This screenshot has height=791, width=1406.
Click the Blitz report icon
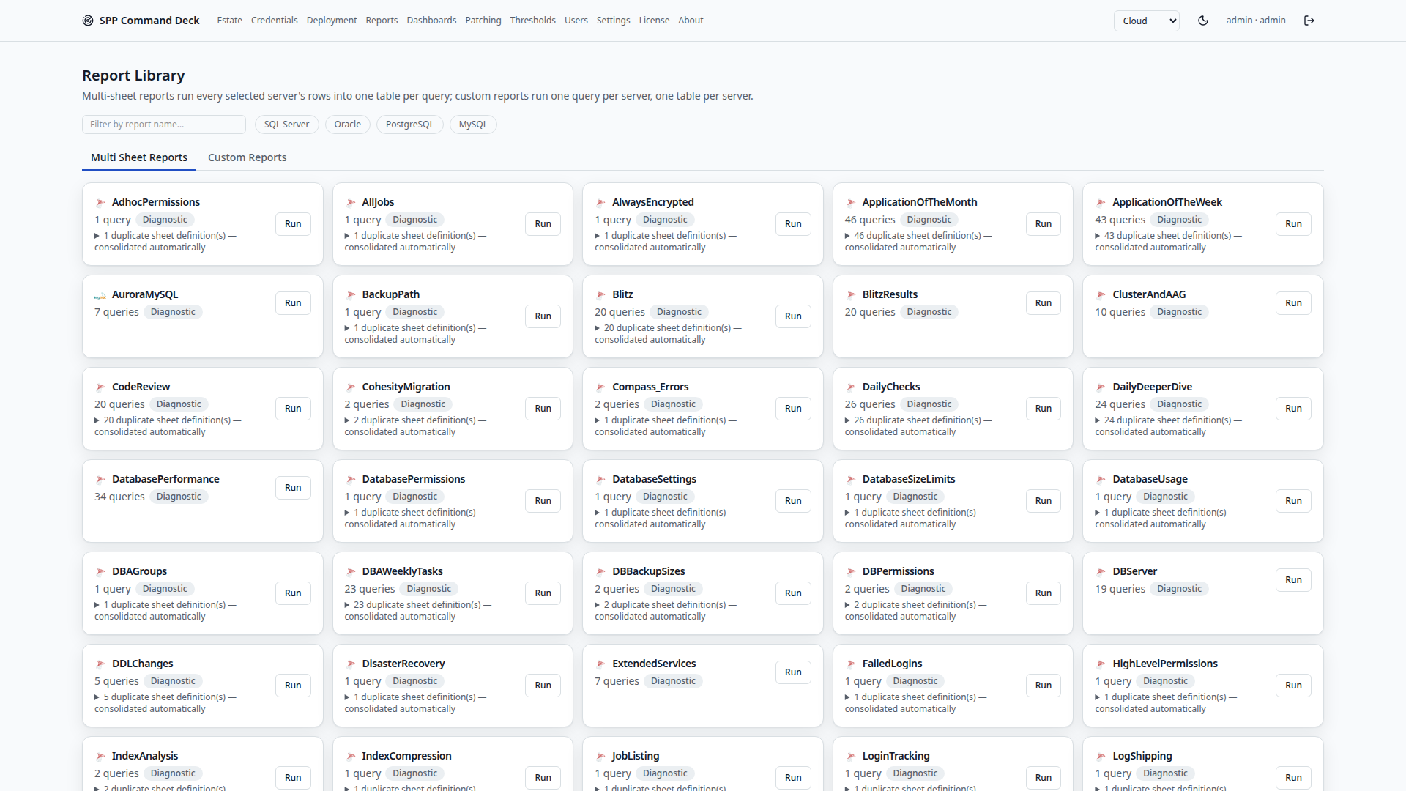600,295
